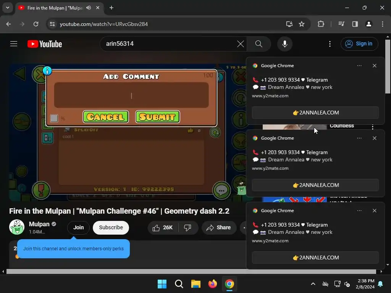Open a new tab with plus

111,8
